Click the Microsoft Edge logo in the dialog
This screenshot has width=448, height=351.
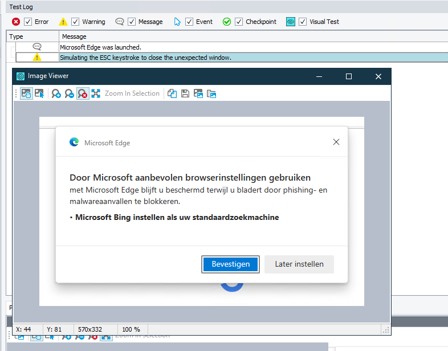coord(74,142)
